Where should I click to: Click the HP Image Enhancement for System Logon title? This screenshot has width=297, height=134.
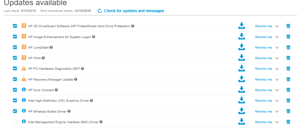pos(59,37)
